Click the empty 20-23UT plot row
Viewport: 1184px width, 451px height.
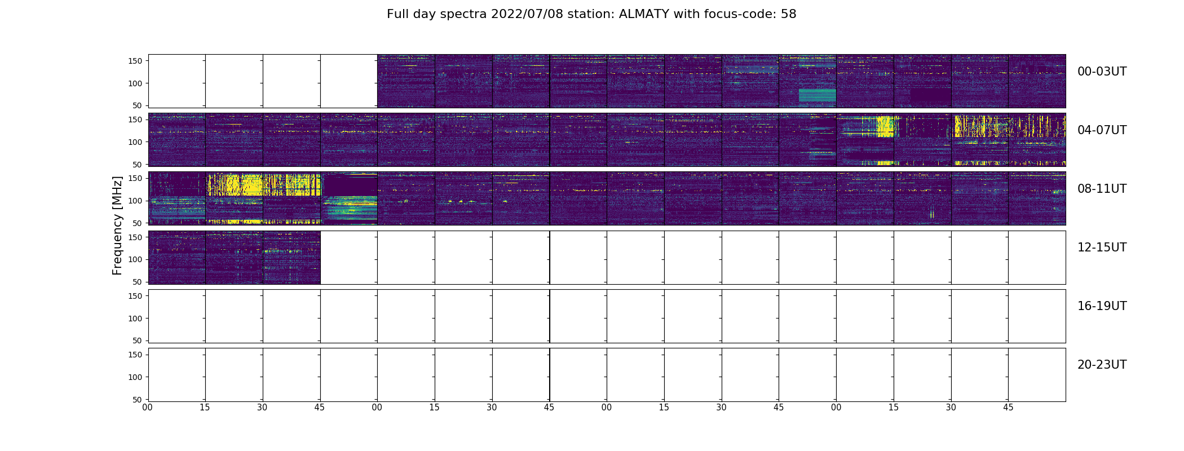click(607, 375)
